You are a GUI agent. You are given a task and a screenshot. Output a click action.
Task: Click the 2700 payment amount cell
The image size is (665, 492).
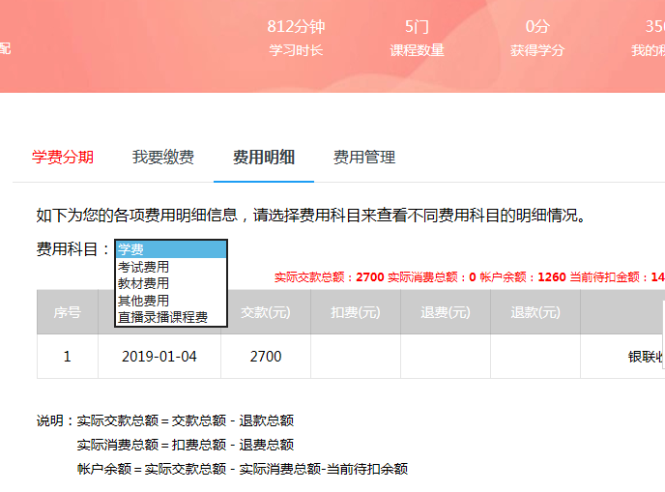[x=265, y=357]
